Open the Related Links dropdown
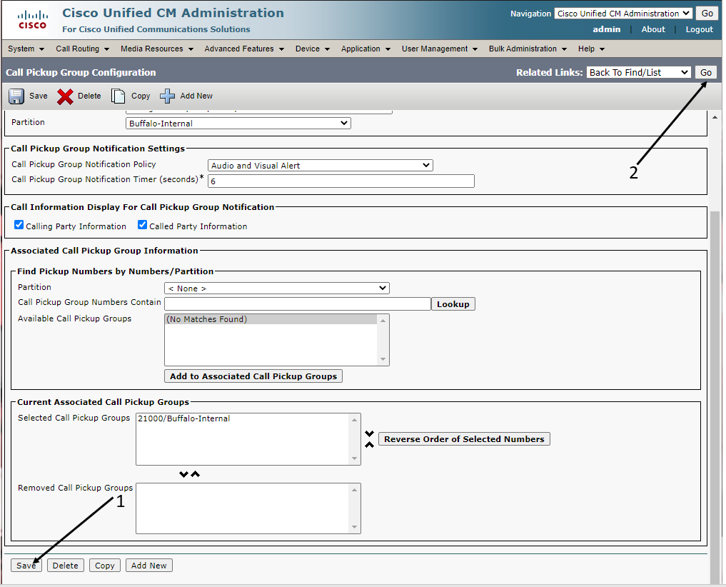Image resolution: width=726 pixels, height=587 pixels. (638, 72)
